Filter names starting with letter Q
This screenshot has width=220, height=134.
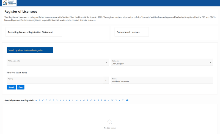click(91, 100)
